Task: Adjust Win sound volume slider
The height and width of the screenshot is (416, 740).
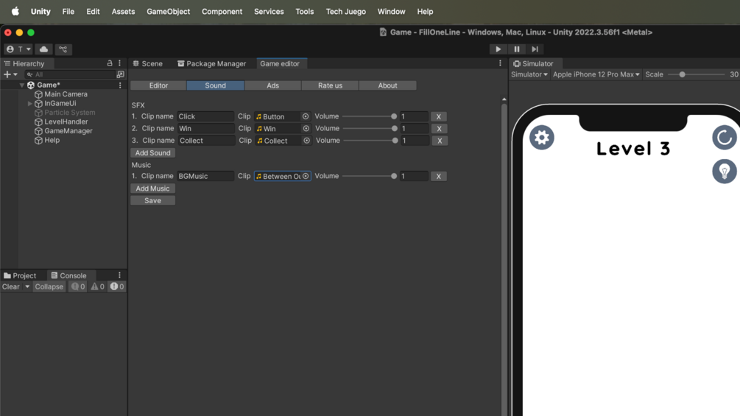Action: [x=370, y=128]
